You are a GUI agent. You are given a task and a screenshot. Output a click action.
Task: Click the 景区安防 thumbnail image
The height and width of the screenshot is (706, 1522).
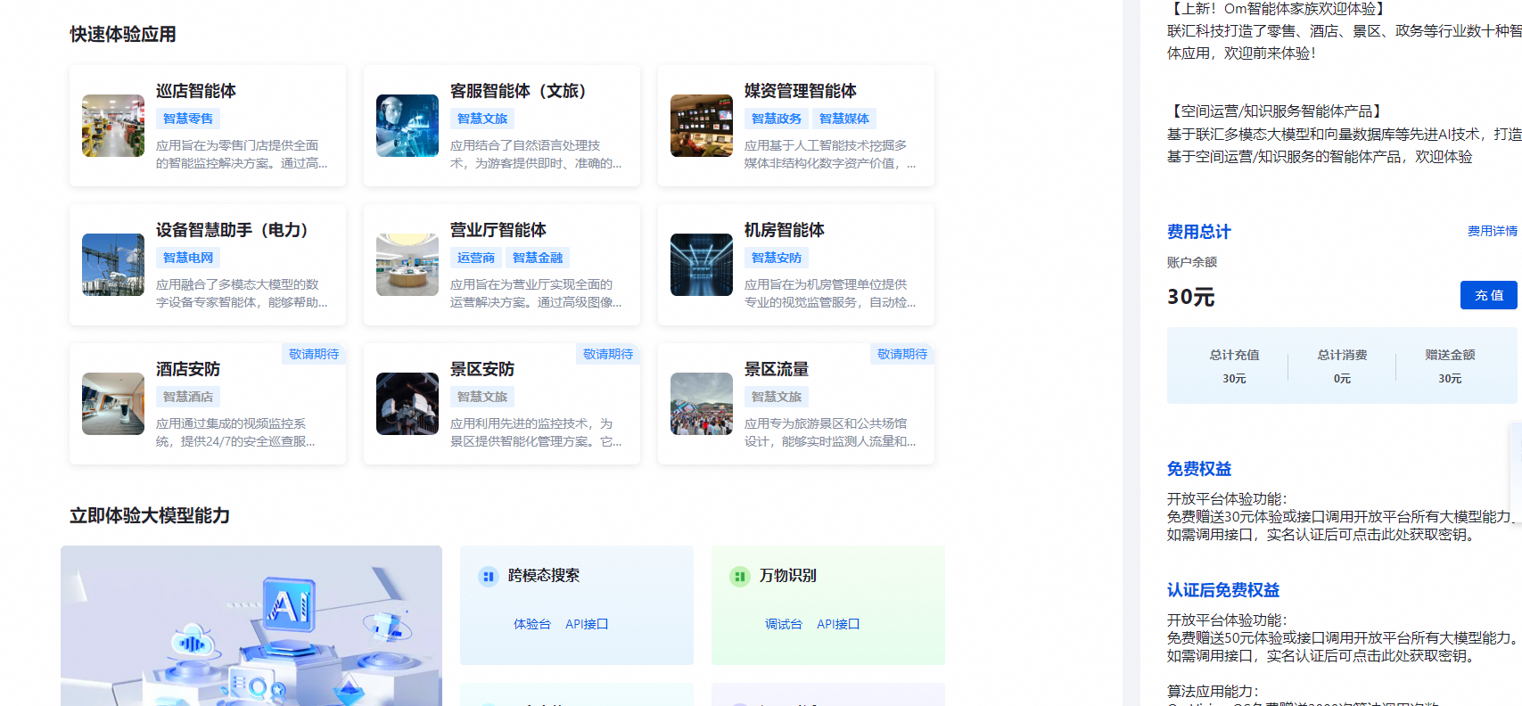407,404
